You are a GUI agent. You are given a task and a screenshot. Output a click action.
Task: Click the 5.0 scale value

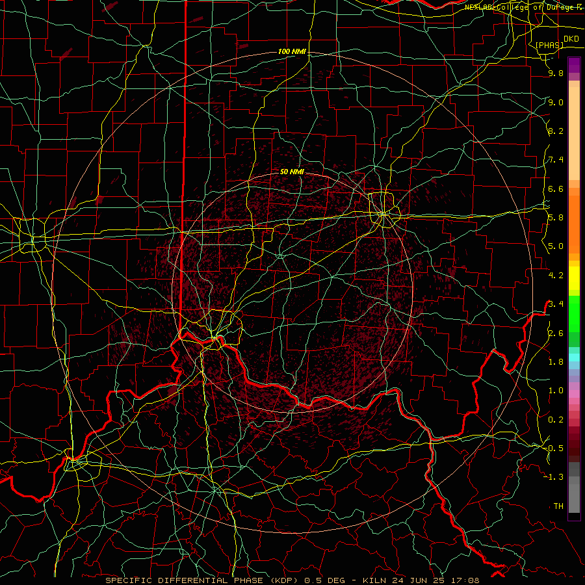[556, 246]
